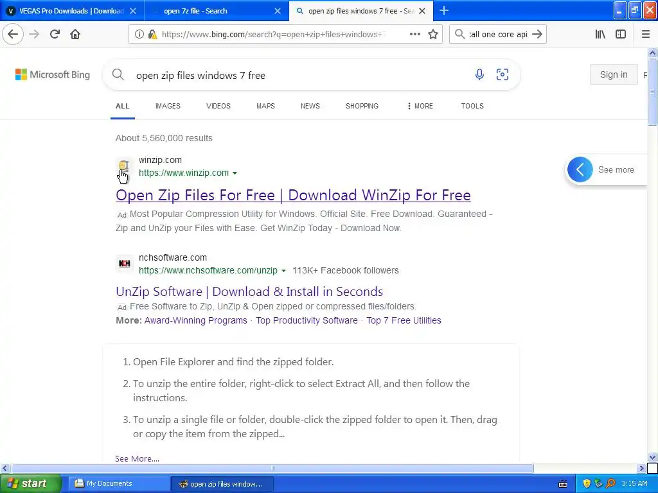
Task: Switch to My Documents taskbar window
Action: click(x=118, y=484)
